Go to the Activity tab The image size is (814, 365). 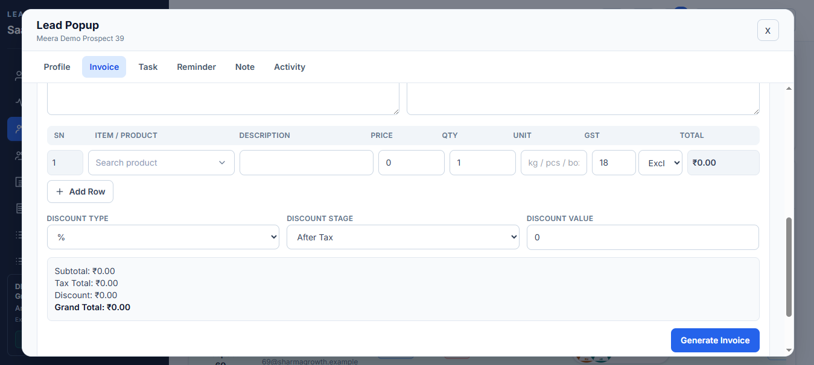point(290,67)
